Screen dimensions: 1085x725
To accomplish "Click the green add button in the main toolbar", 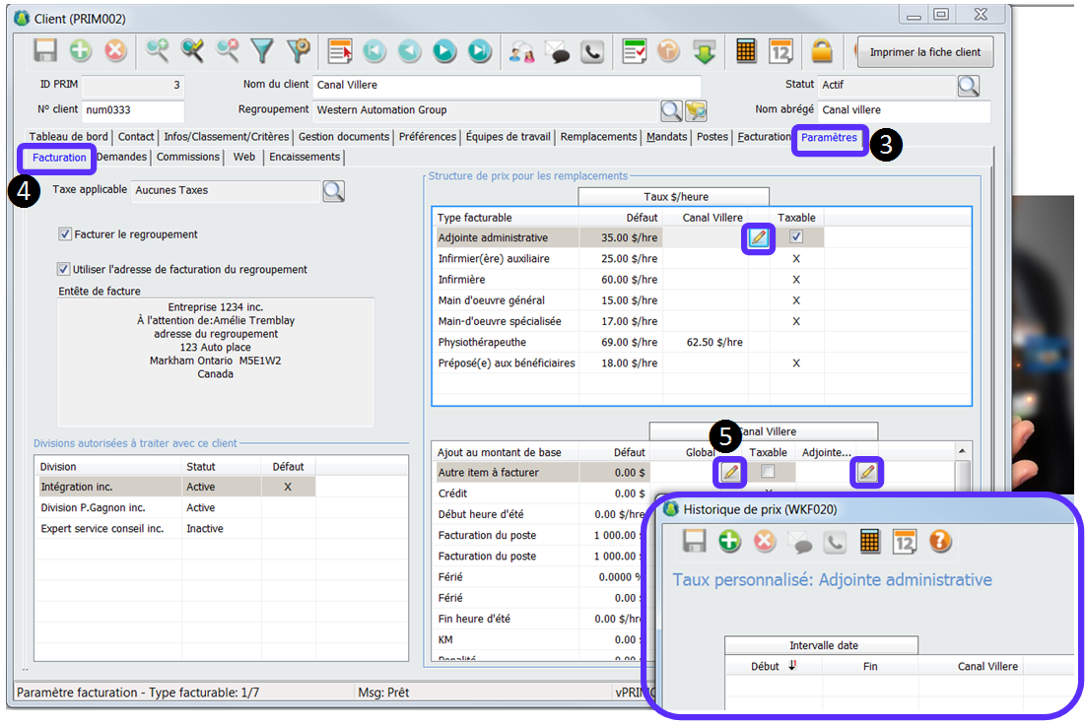I will click(x=82, y=51).
